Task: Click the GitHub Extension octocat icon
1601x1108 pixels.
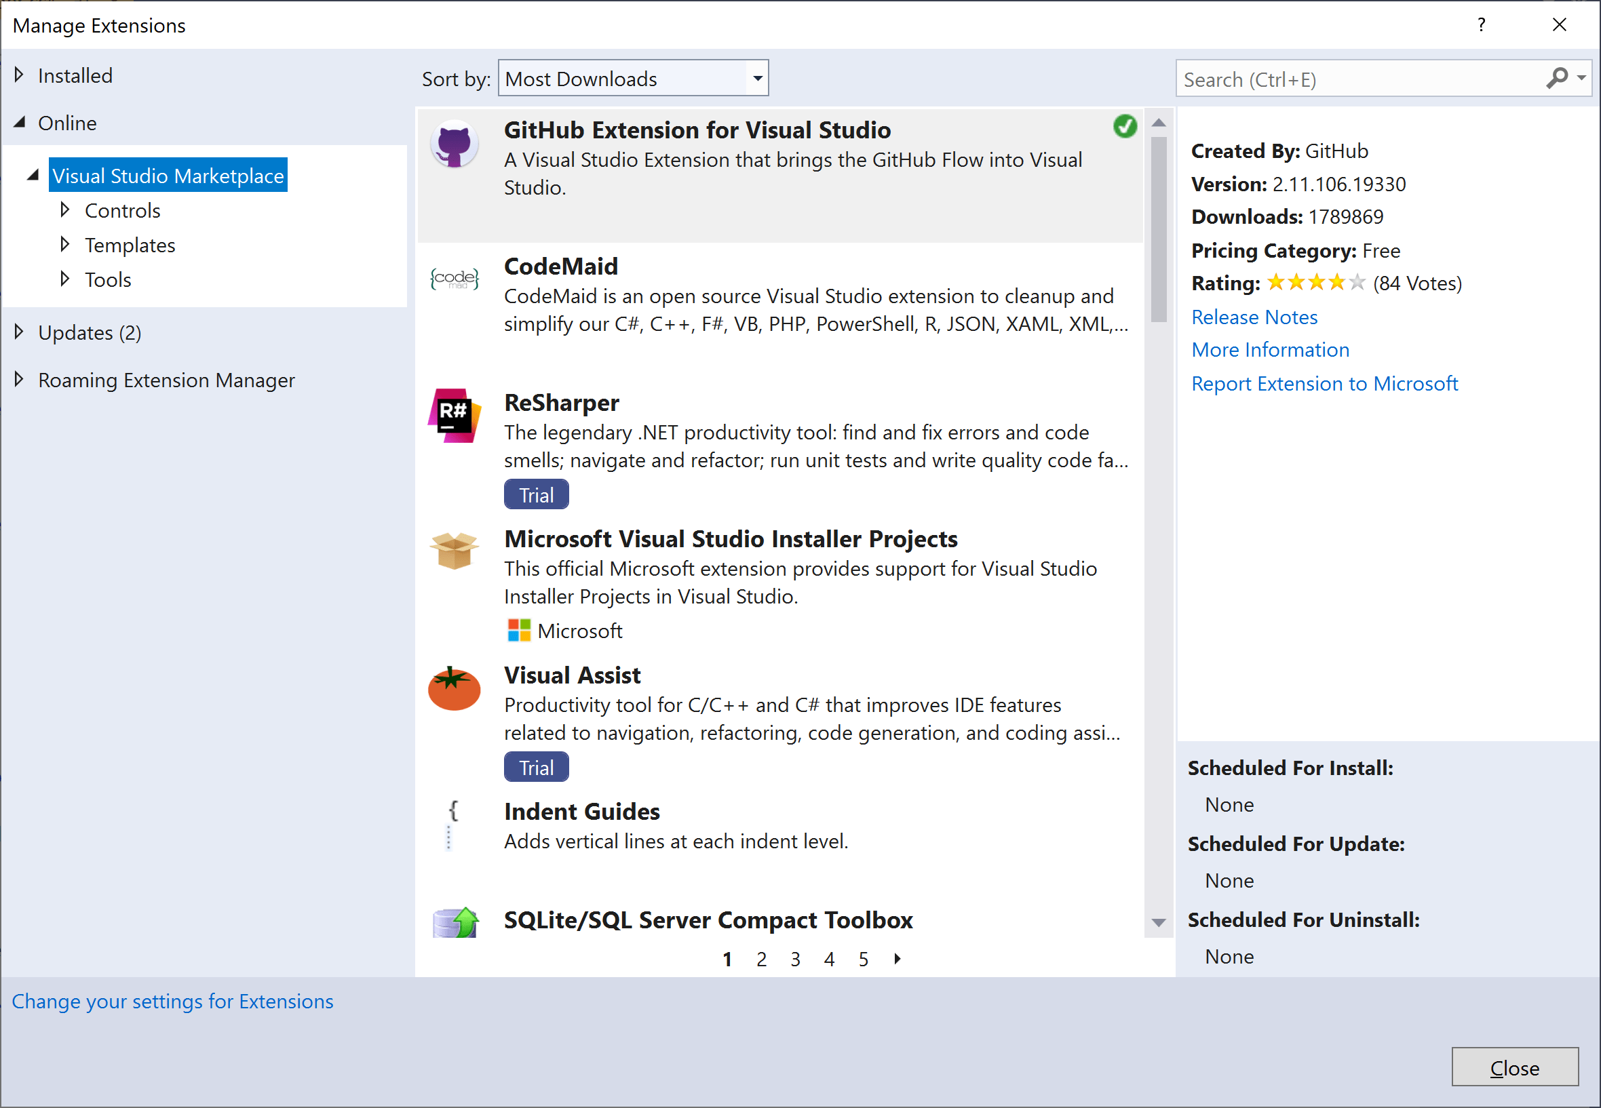Action: coord(455,144)
